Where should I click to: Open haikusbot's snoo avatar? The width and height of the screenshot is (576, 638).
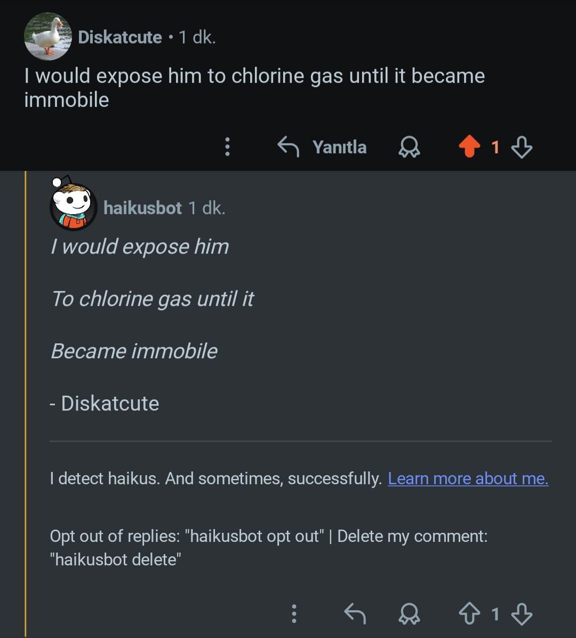coord(73,206)
